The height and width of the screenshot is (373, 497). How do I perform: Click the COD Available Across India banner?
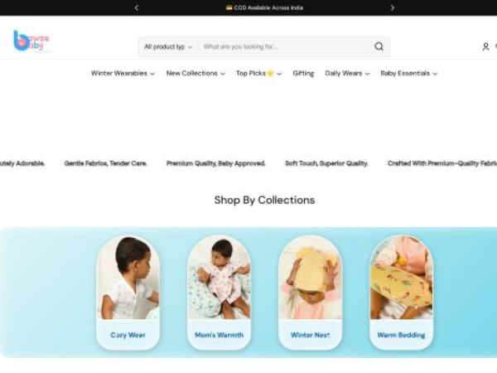click(x=264, y=7)
